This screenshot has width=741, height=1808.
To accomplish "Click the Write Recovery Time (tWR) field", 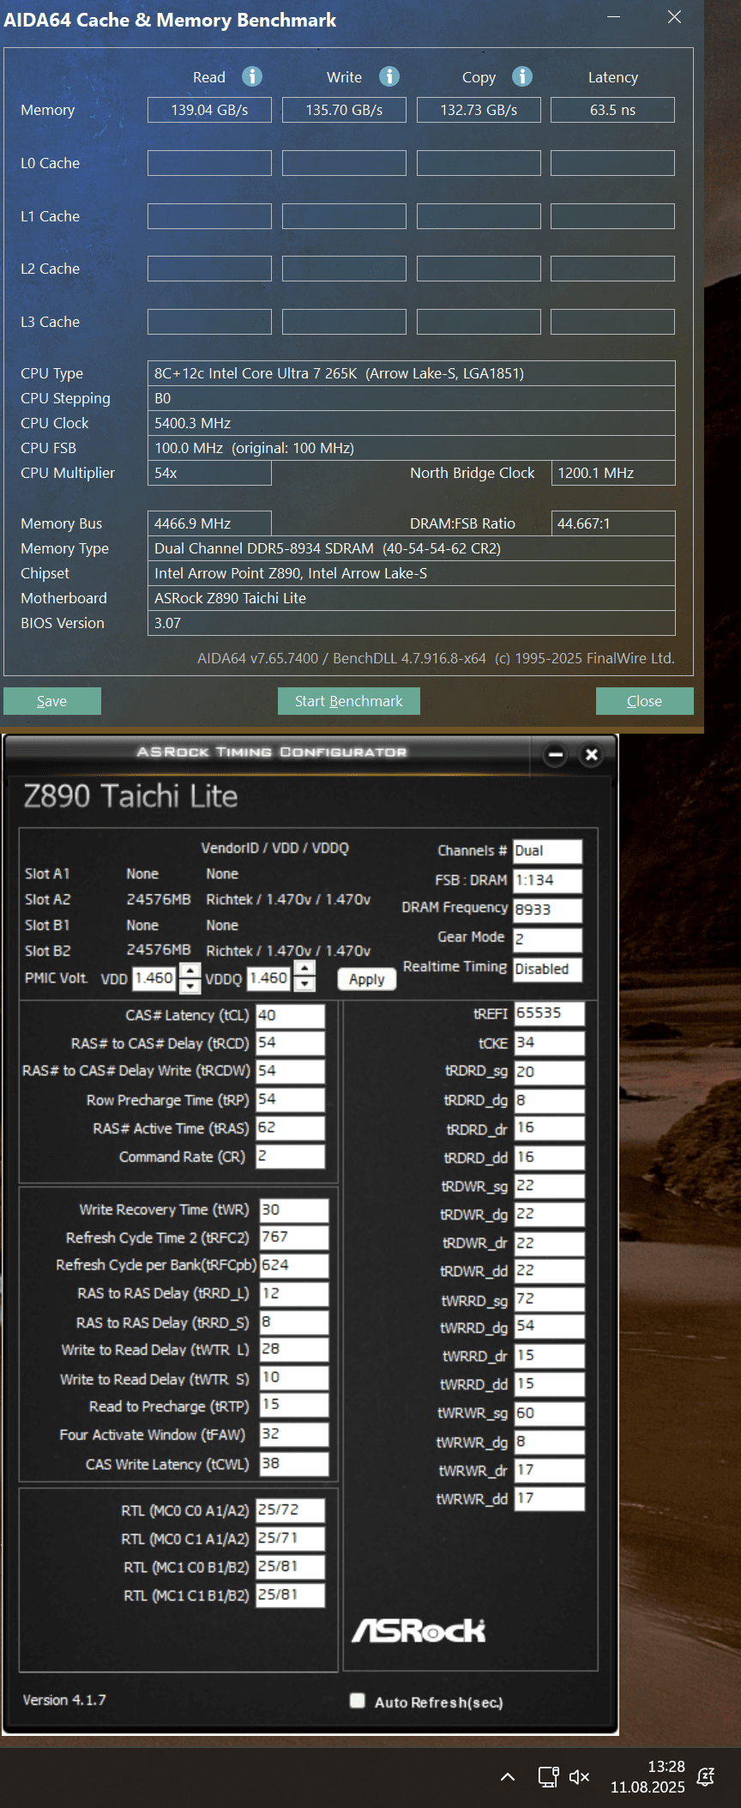I will (294, 1210).
